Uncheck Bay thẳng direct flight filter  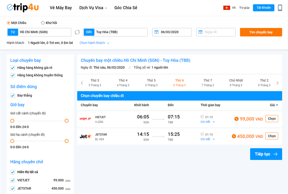pyautogui.click(x=13, y=95)
